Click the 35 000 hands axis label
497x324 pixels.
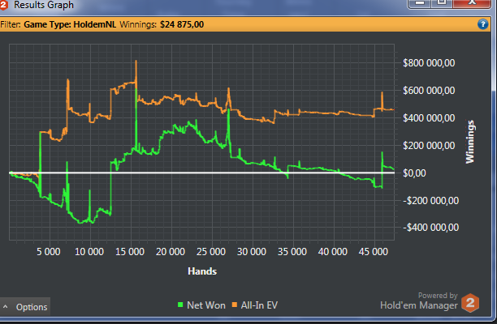tap(292, 252)
